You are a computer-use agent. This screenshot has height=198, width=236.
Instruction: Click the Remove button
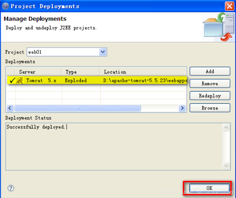pyautogui.click(x=210, y=83)
